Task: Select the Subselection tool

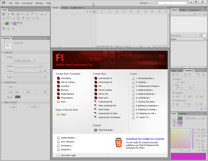Action: coord(8,14)
